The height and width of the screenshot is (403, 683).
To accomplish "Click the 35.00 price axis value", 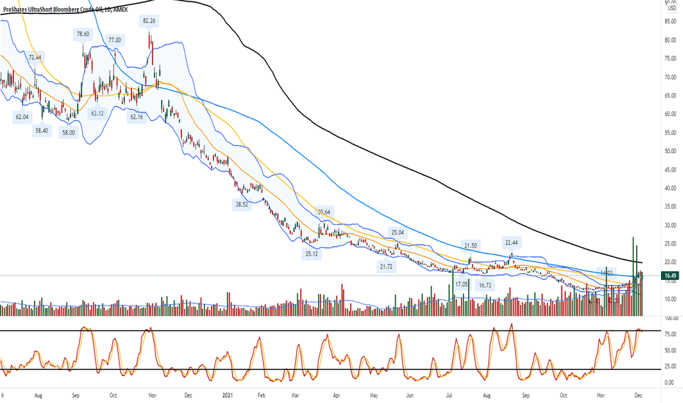I will [671, 207].
